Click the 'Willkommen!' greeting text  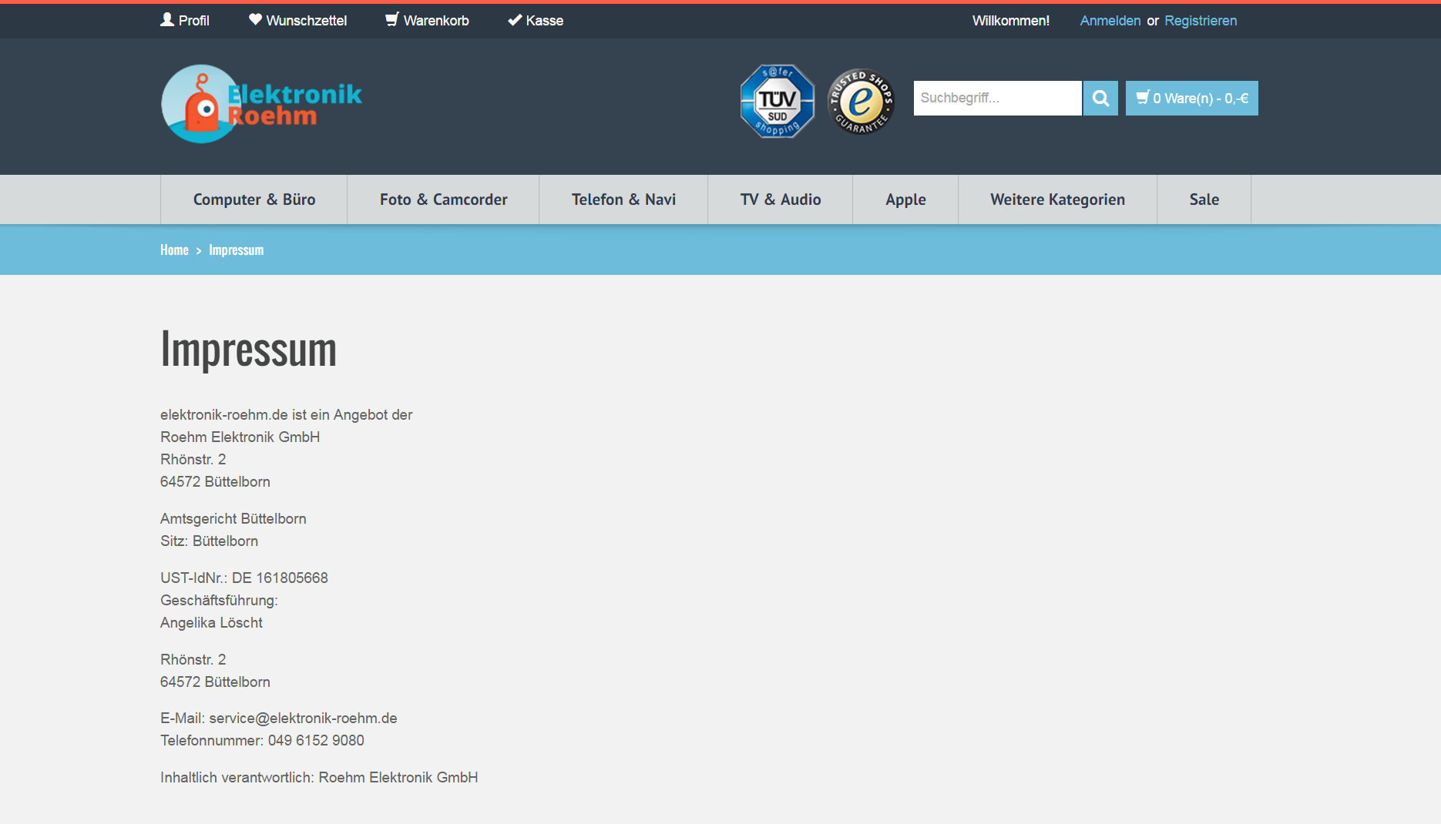(x=1010, y=21)
